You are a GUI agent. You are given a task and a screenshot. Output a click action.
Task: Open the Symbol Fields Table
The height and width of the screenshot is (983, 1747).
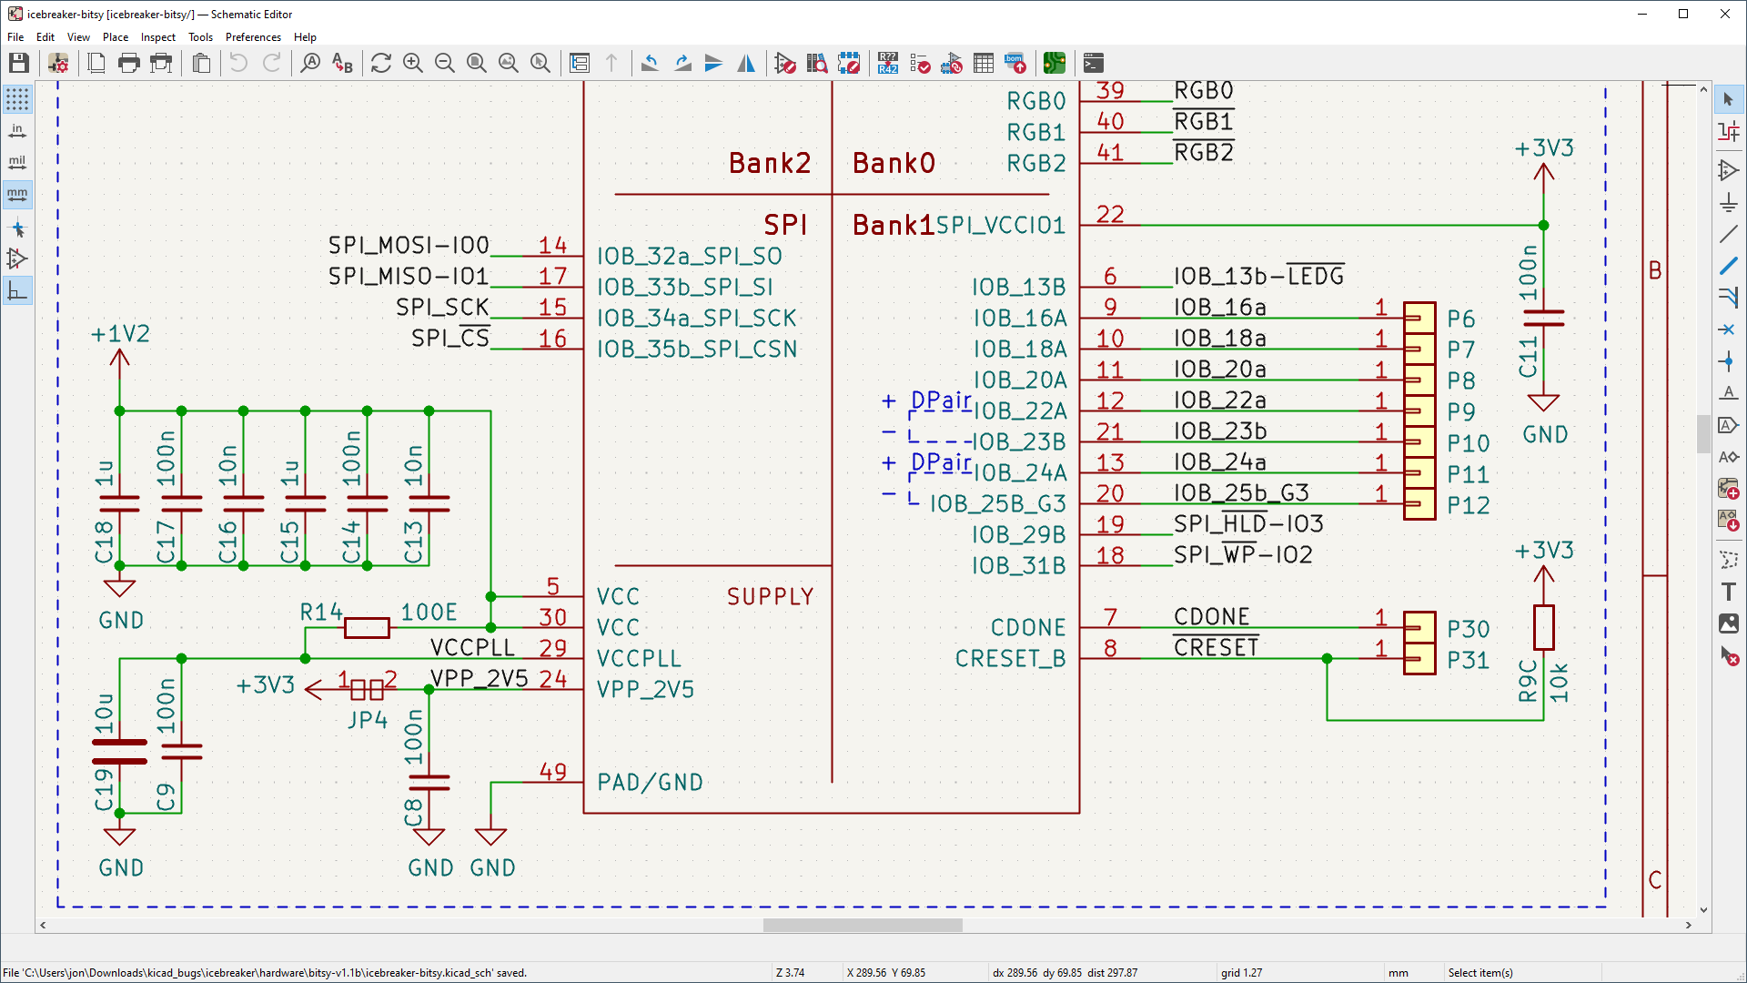984,63
